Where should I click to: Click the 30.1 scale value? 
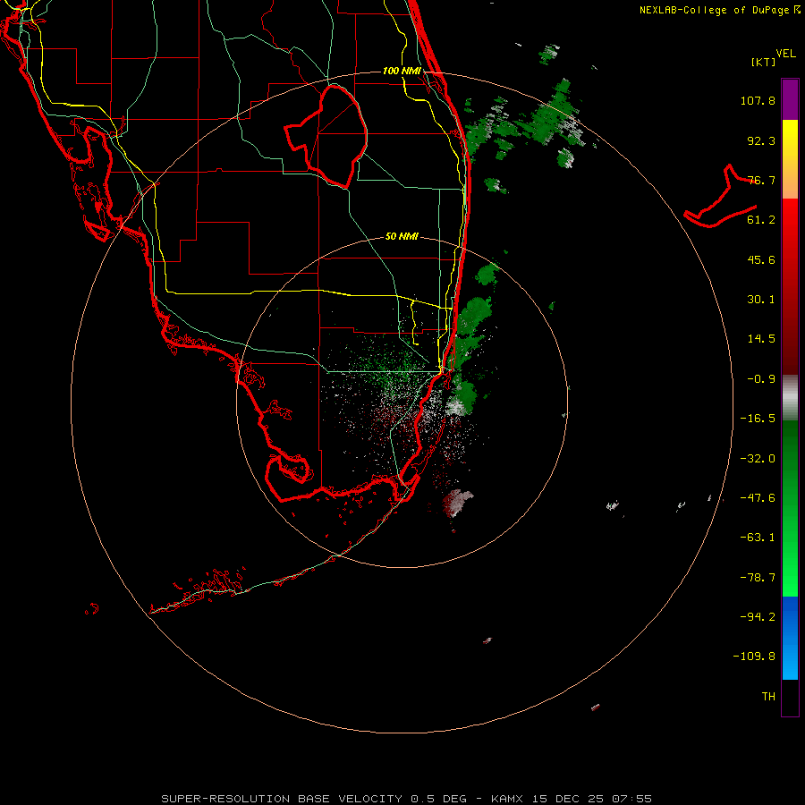(761, 300)
